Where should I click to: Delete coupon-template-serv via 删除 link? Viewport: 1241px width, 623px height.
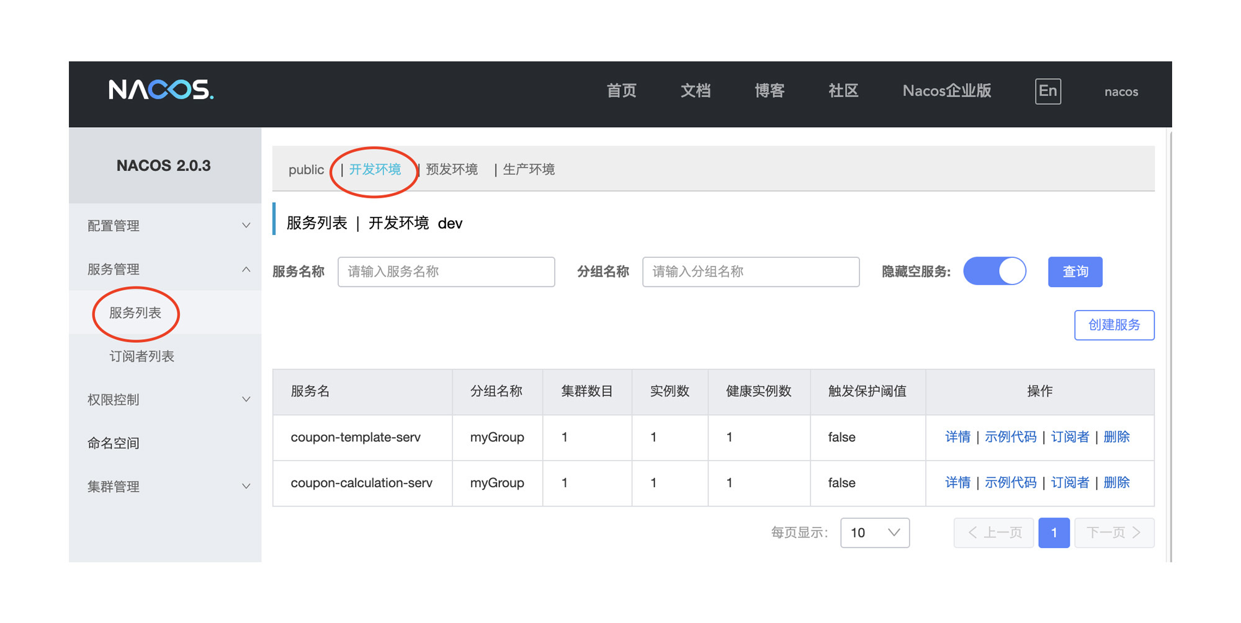(x=1116, y=437)
